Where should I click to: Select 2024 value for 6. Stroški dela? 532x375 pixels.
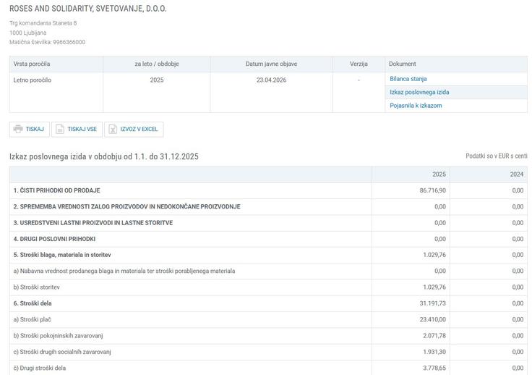pos(518,303)
